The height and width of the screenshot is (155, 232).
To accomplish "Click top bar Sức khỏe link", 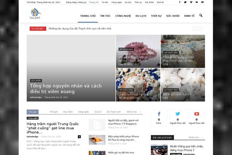I will pos(149,2).
